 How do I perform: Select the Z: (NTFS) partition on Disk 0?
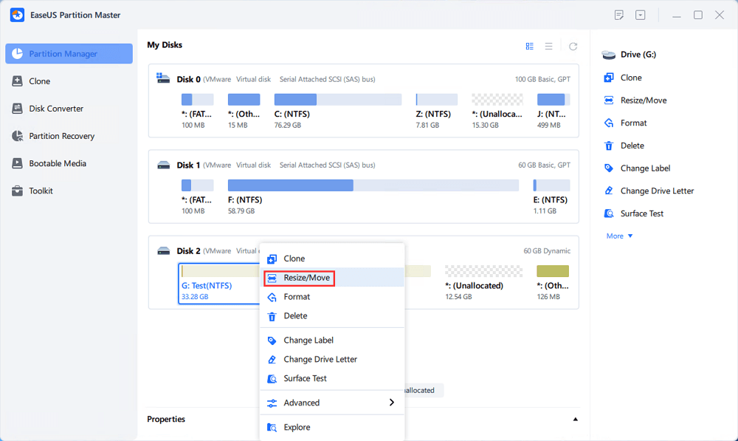coord(436,111)
